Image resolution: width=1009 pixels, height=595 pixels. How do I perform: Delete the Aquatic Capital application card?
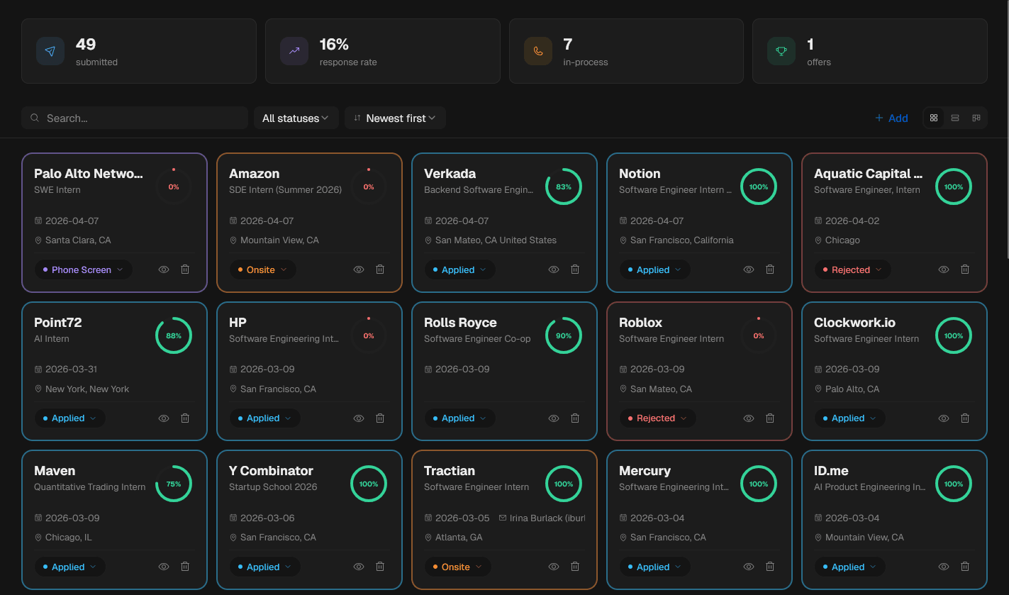(965, 269)
